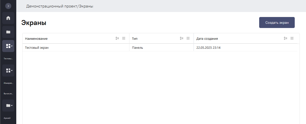Open the Дата создания column menu icon
Viewport: 306px width, 124px height.
(x=292, y=38)
